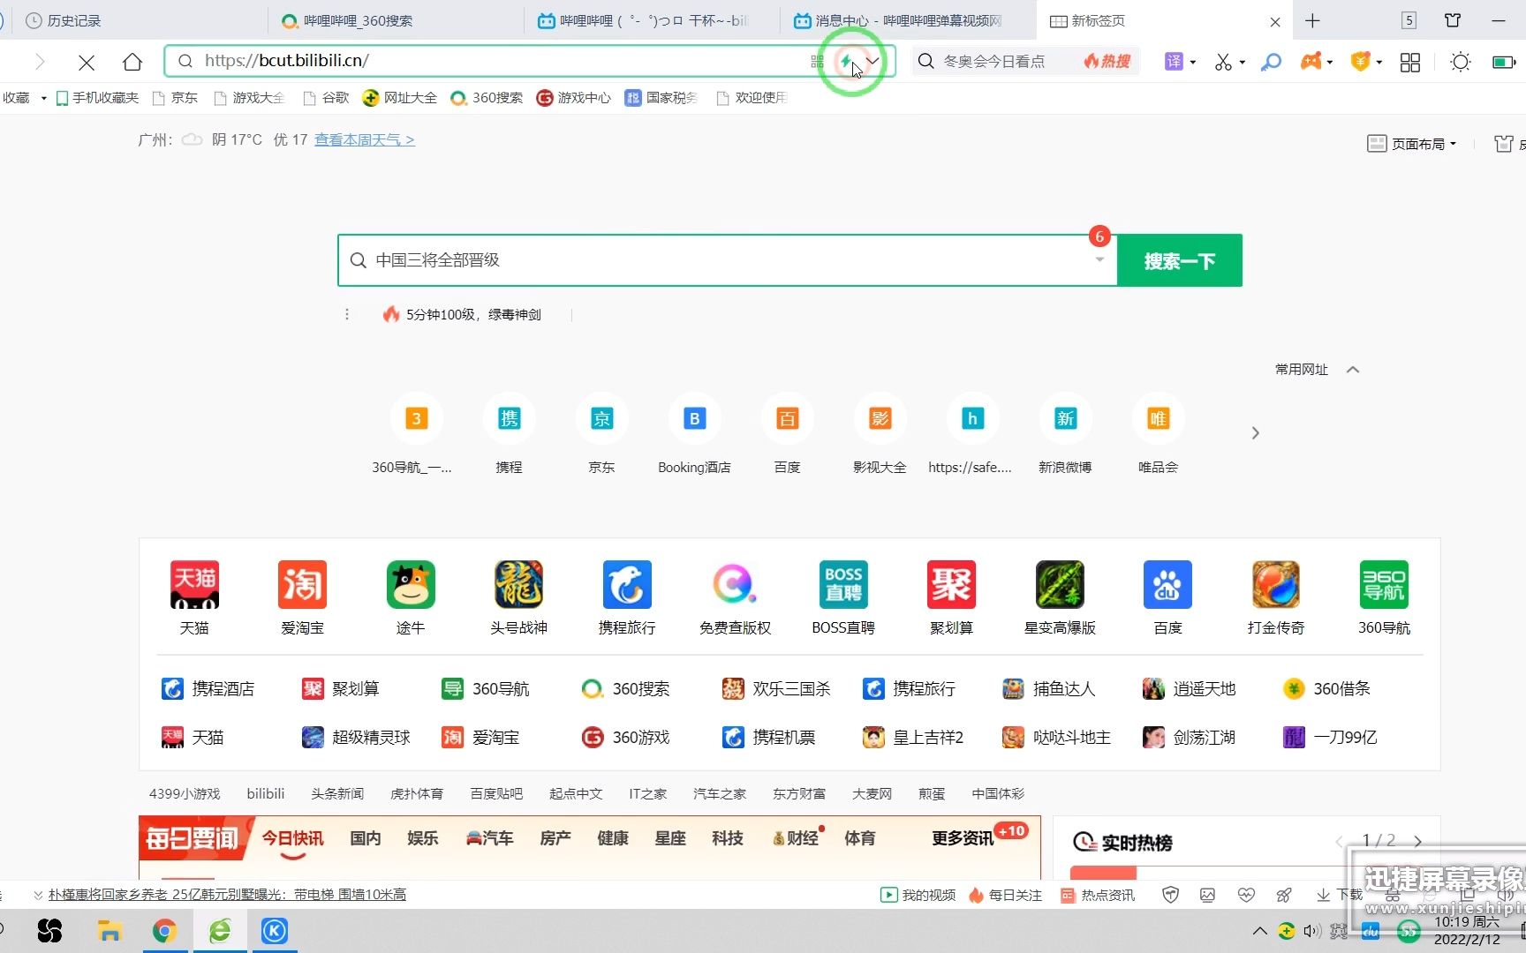Open File Explorer from the taskbar

(110, 931)
